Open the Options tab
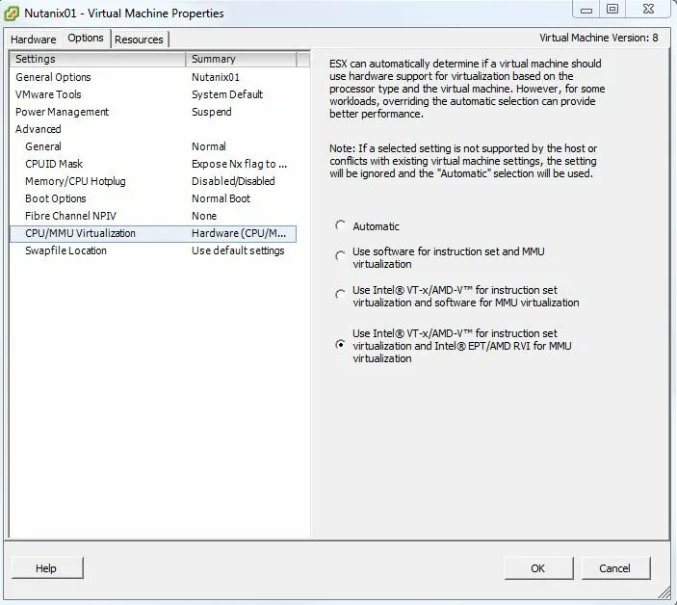 click(x=86, y=38)
